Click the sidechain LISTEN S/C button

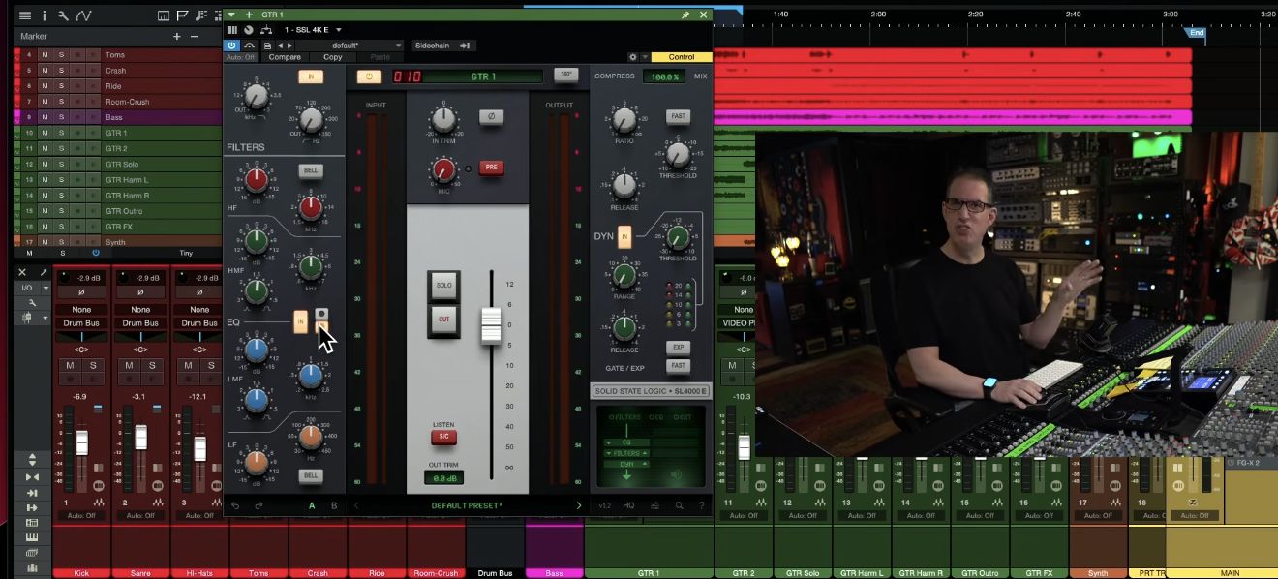tap(444, 438)
